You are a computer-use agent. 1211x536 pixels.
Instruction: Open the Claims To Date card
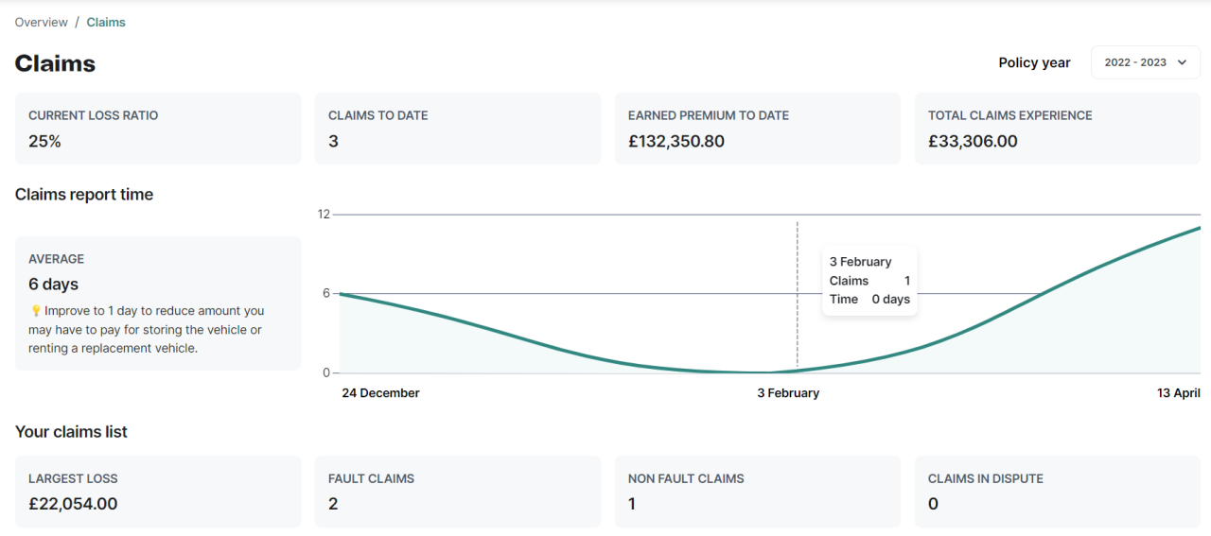[x=458, y=129]
